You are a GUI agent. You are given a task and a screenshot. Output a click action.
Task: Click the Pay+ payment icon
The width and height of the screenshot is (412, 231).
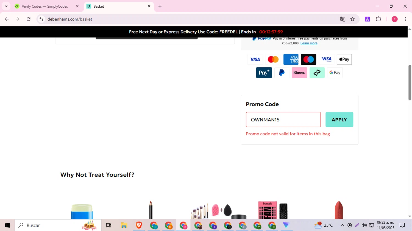point(264,73)
